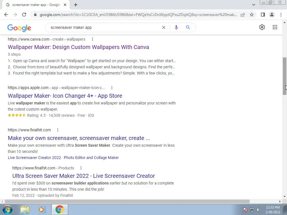View site information via the lock icon
This screenshot has width=287, height=215.
pos(35,15)
